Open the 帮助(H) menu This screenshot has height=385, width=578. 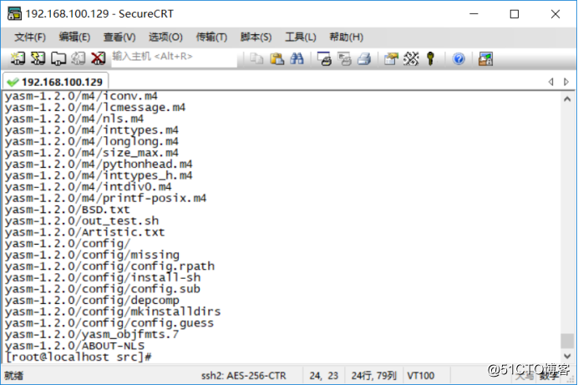pos(346,37)
